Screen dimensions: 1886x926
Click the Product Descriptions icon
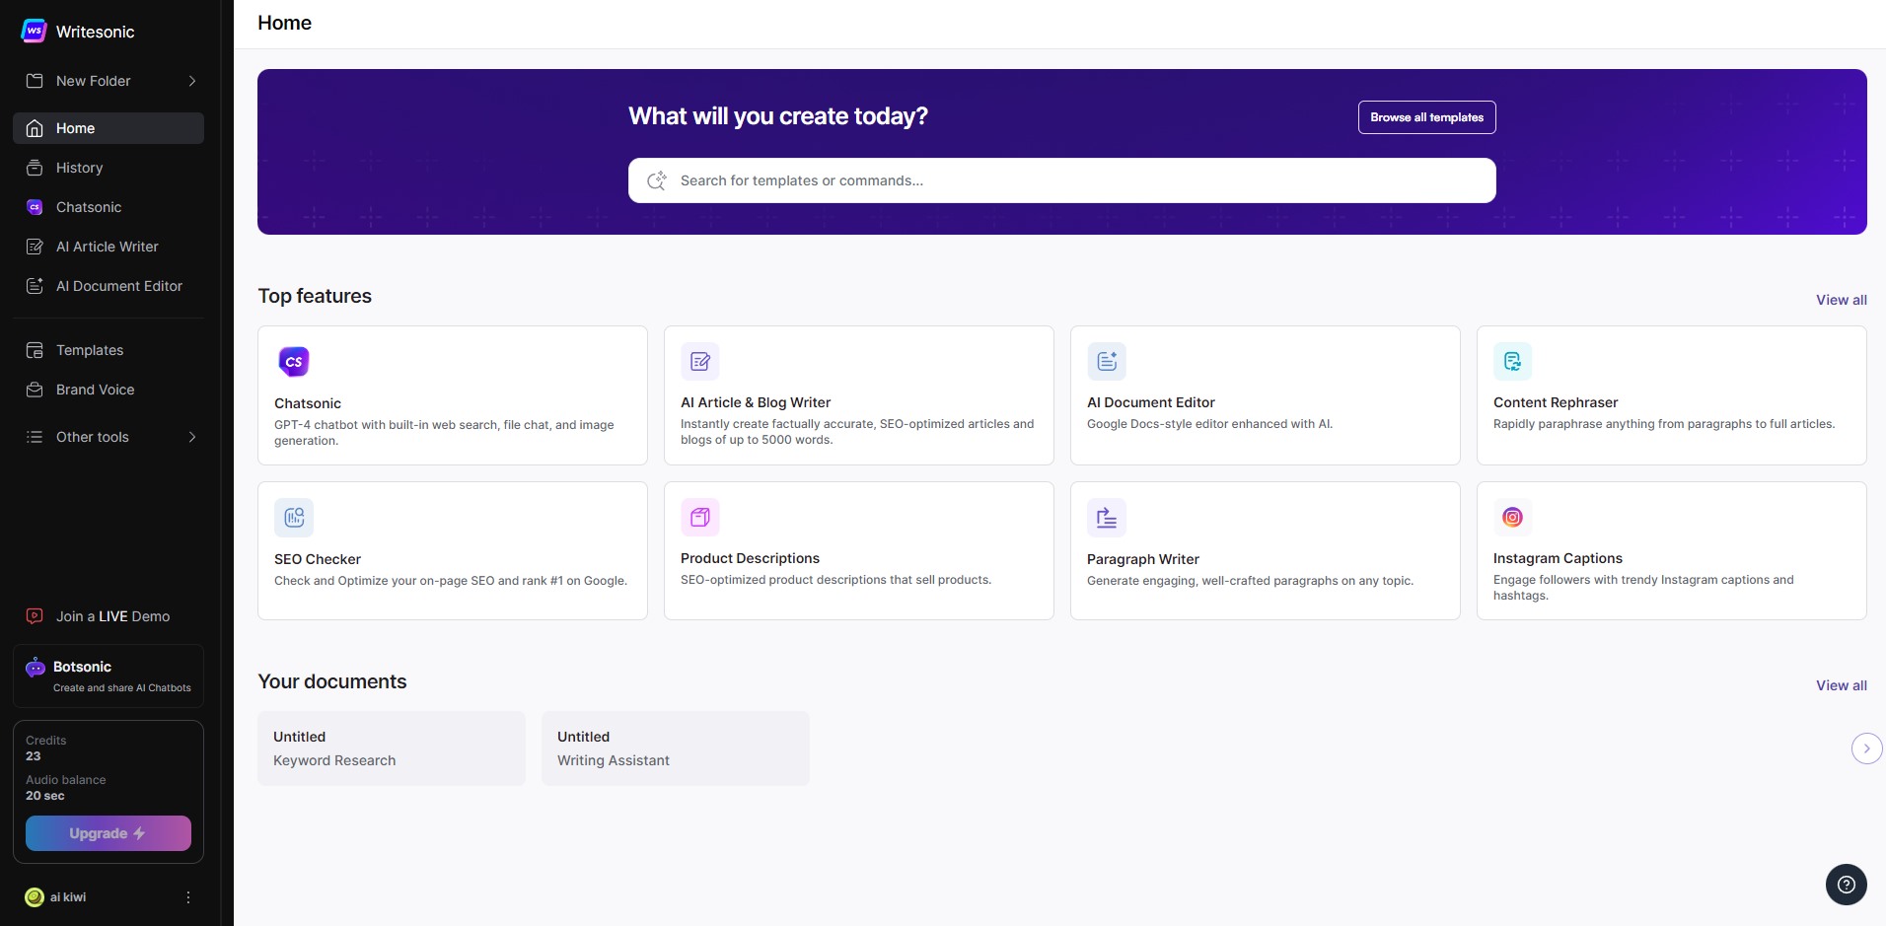coord(700,517)
